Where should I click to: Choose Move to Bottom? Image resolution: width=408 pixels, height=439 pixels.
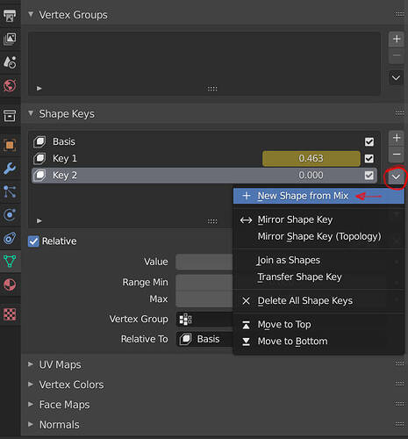tap(319, 342)
